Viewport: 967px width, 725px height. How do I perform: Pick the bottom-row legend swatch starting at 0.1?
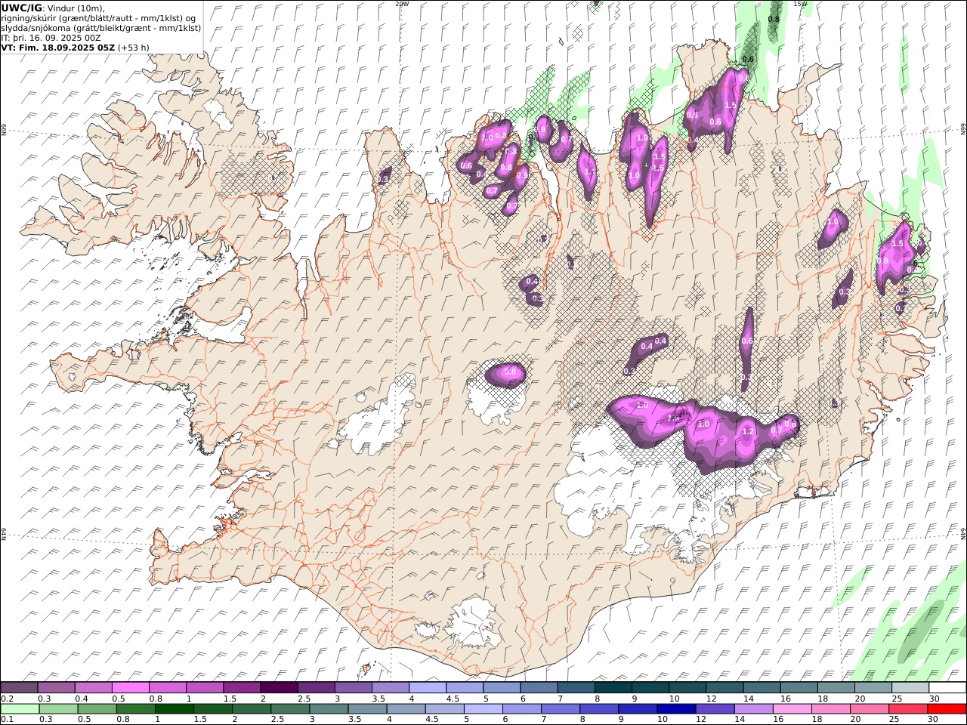click(20, 708)
